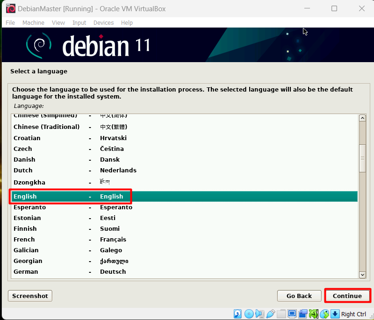Maximize the DebianMaster VirtualBox window
374x320 pixels.
coord(334,8)
